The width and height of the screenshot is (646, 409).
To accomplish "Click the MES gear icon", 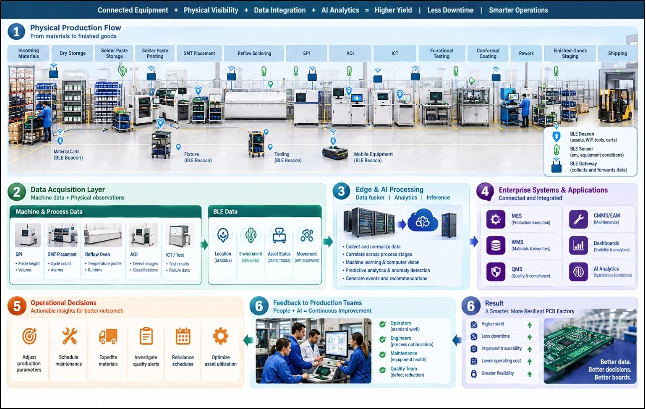I will click(495, 219).
